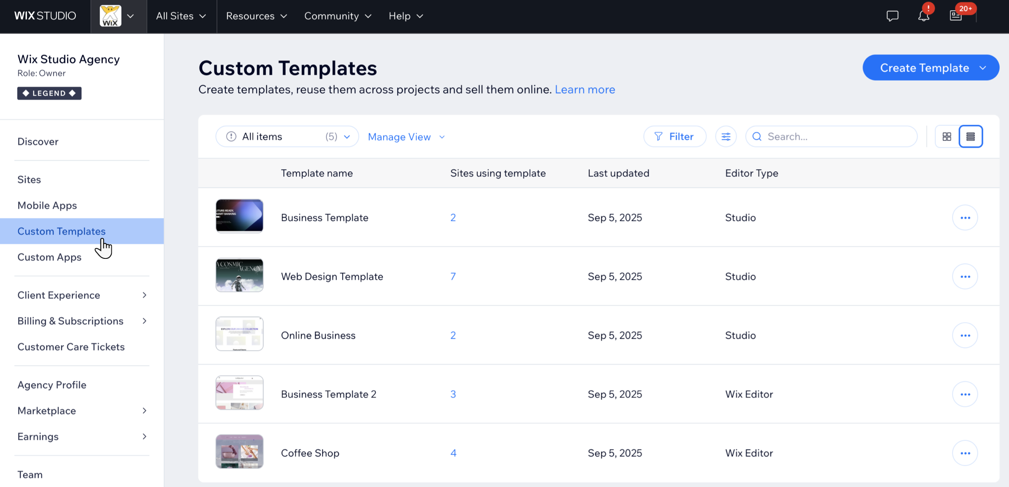Screen dimensions: 1009x487
Task: Open more actions for Online Business
Action: point(965,336)
